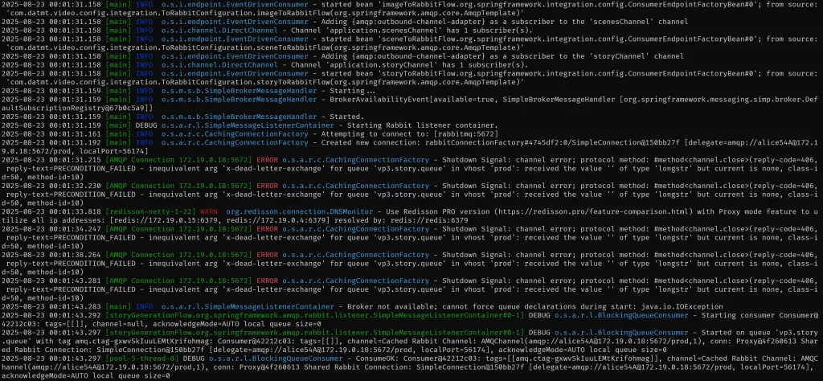Click 'ToRabbitConfiguration.storyToRabbitFlow' source line

tap(265, 82)
